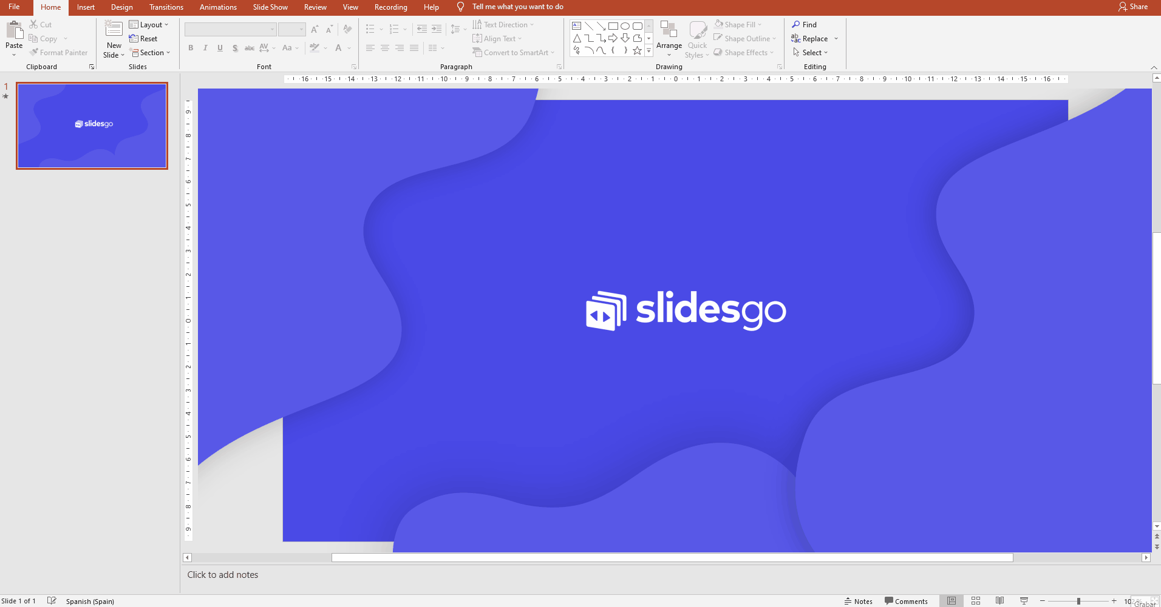Open the Font Size dropdown
Viewport: 1161px width, 607px height.
point(301,29)
